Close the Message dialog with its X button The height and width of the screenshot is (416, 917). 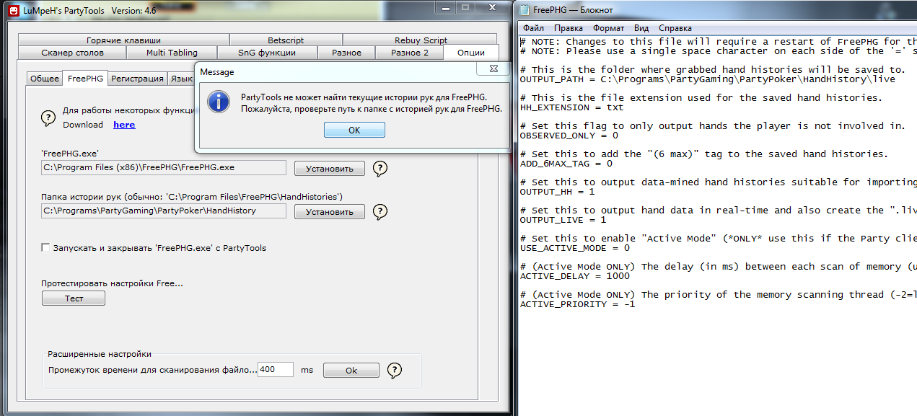point(495,69)
